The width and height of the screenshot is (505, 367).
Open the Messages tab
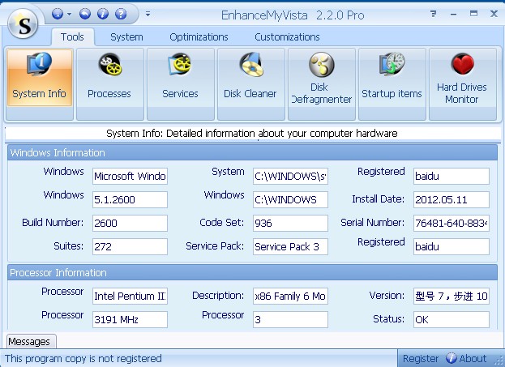coord(31,341)
